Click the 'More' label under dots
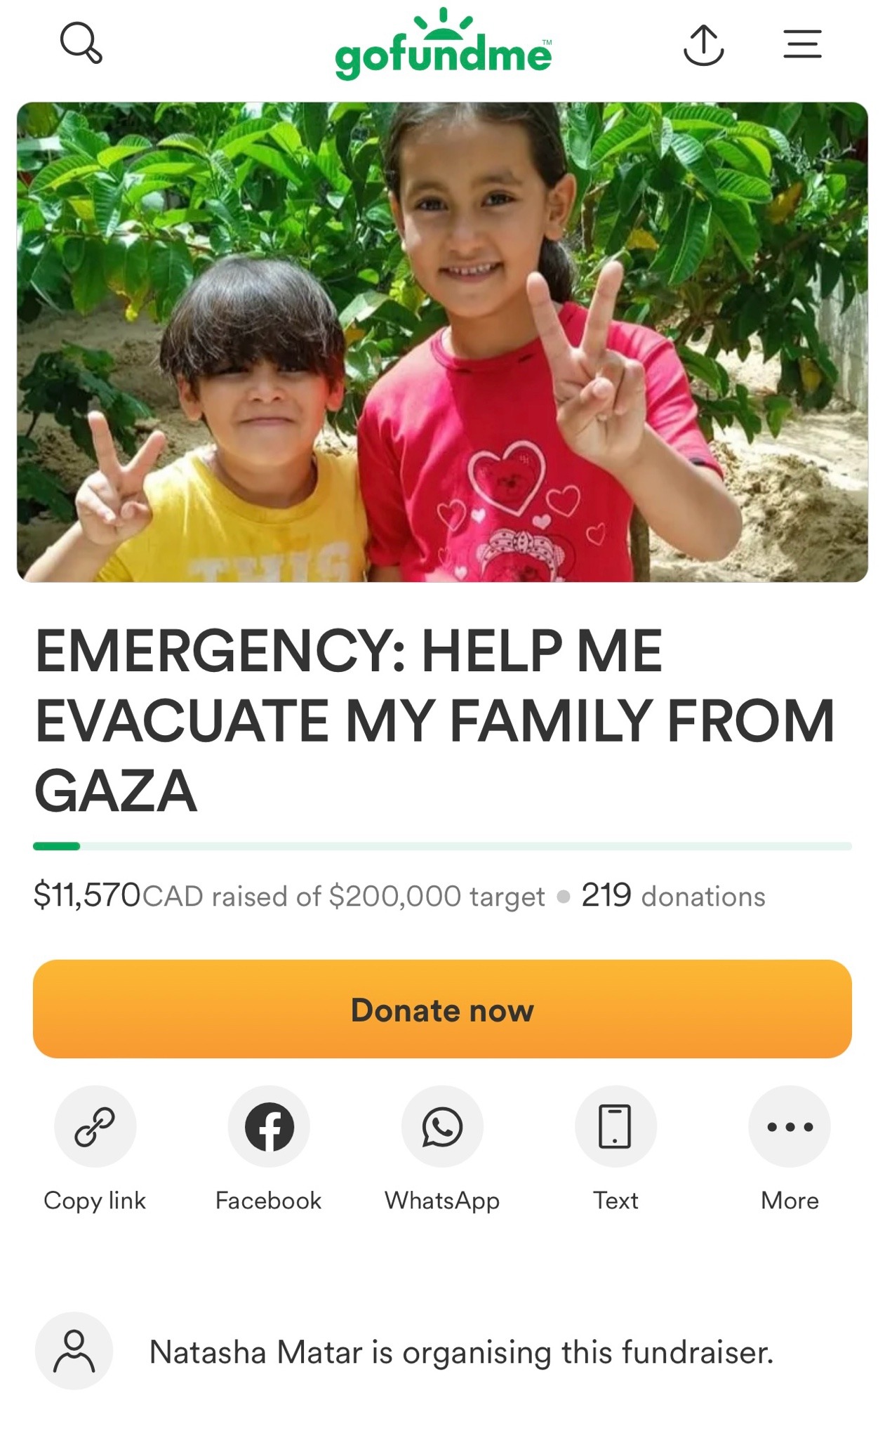 [790, 1201]
